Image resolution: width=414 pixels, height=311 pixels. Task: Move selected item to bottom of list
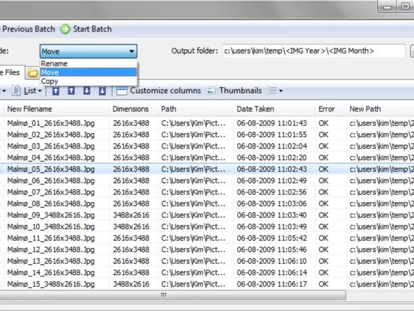tap(102, 91)
